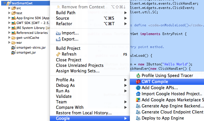Click the Google Apps Marketplace icon

(x=138, y=100)
